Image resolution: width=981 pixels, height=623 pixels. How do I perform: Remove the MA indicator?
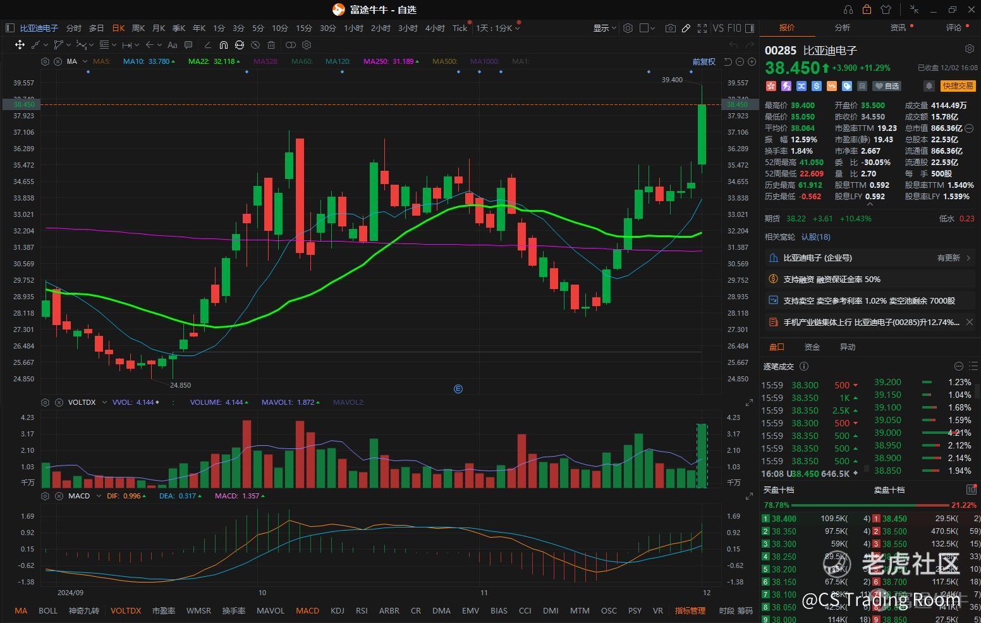pos(58,61)
